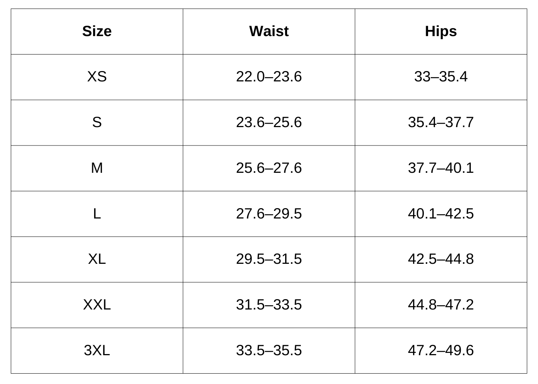Select the S size cell
The width and height of the screenshot is (538, 384).
97,122
